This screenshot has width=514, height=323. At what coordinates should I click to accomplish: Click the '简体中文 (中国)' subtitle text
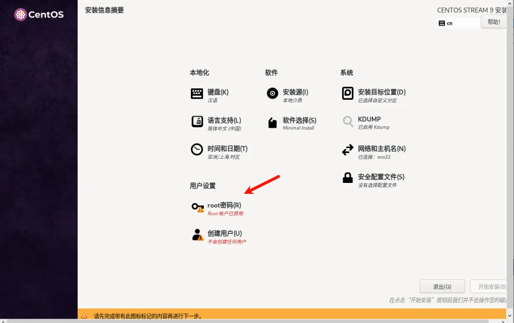[224, 129]
